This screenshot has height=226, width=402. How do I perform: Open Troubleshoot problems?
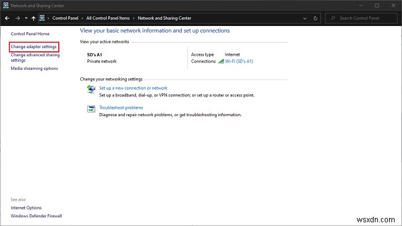click(121, 108)
